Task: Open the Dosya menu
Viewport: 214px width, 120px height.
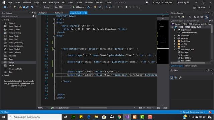Action: pyautogui.click(x=9, y=2)
